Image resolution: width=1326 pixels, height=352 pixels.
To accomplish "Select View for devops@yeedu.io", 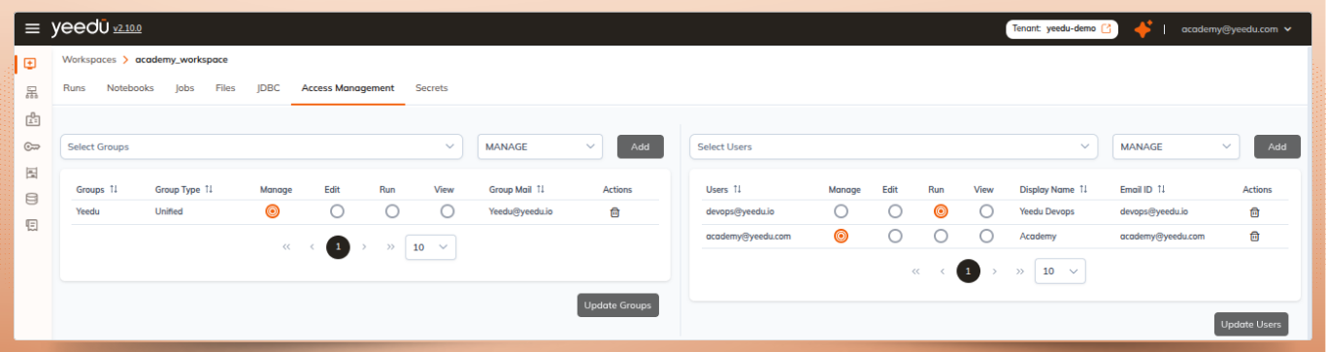I will click(x=986, y=210).
